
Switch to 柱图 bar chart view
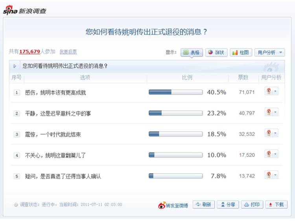coord(241,52)
